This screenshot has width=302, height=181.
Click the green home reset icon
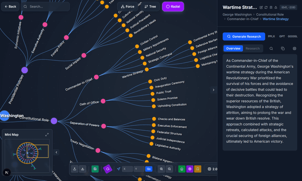pyautogui.click(x=182, y=169)
